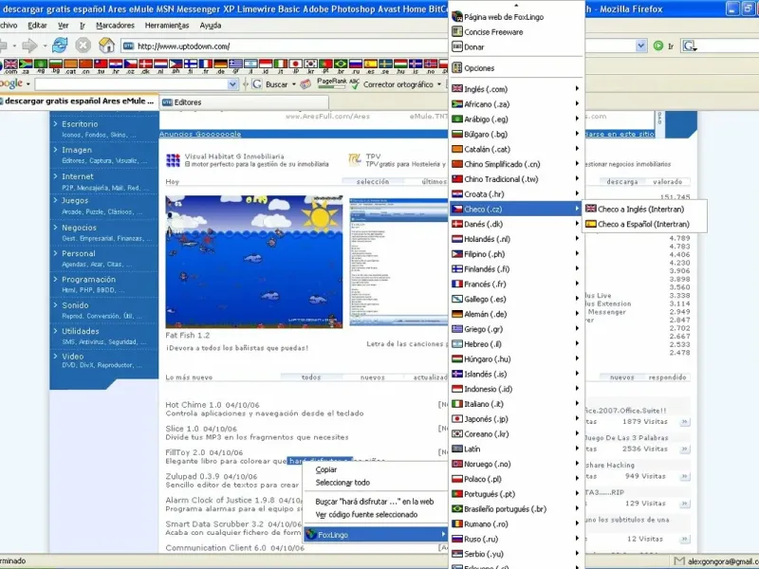Click the ABC spell check icon

(354, 84)
